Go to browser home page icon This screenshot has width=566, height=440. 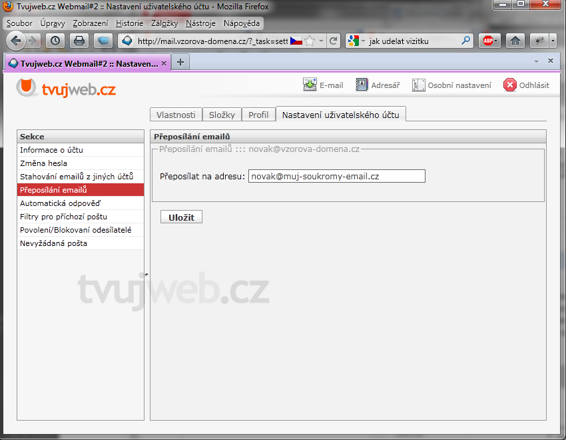click(x=514, y=41)
